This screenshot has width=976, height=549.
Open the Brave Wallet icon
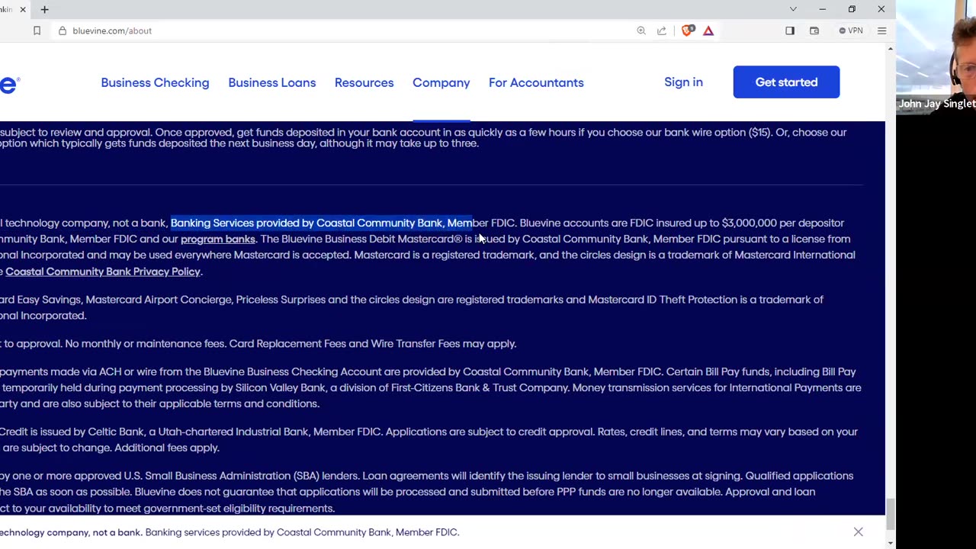coord(814,30)
